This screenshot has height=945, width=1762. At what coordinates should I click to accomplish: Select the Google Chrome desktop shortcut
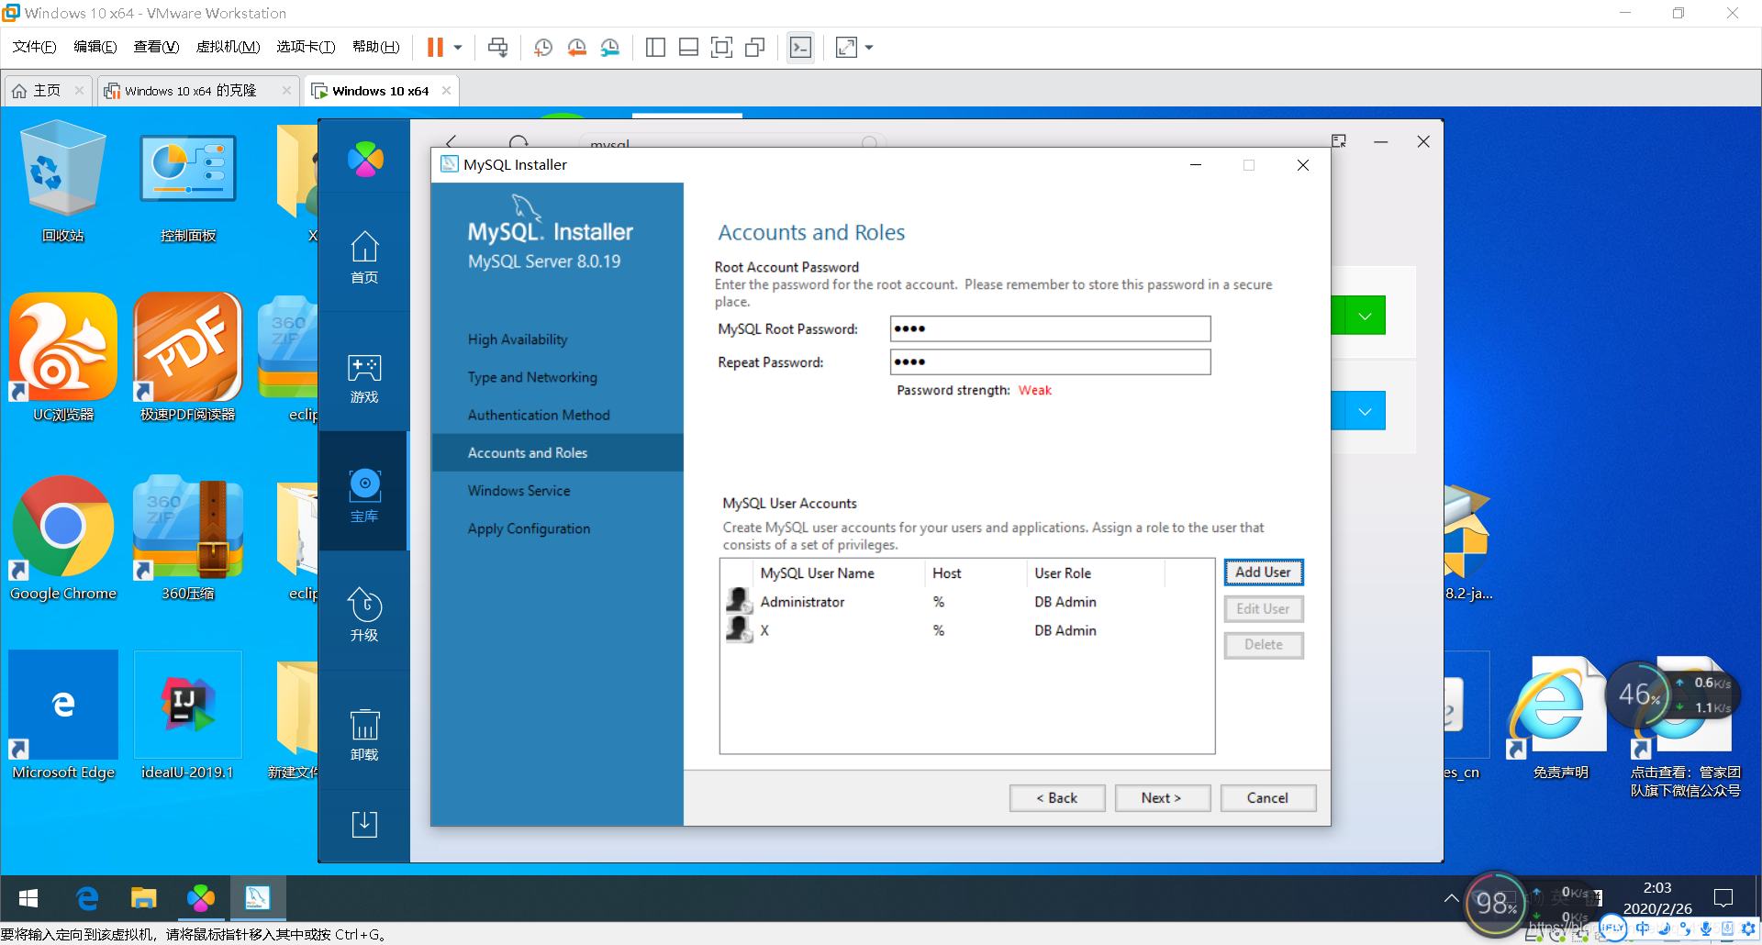[63, 538]
